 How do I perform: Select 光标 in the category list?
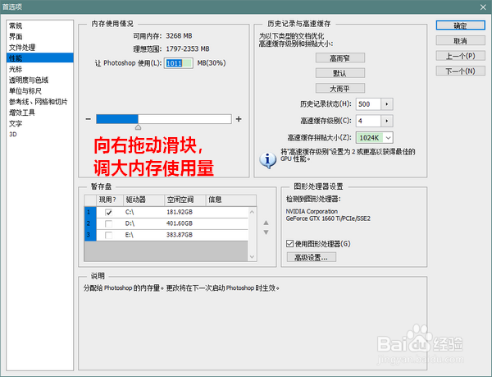point(40,69)
